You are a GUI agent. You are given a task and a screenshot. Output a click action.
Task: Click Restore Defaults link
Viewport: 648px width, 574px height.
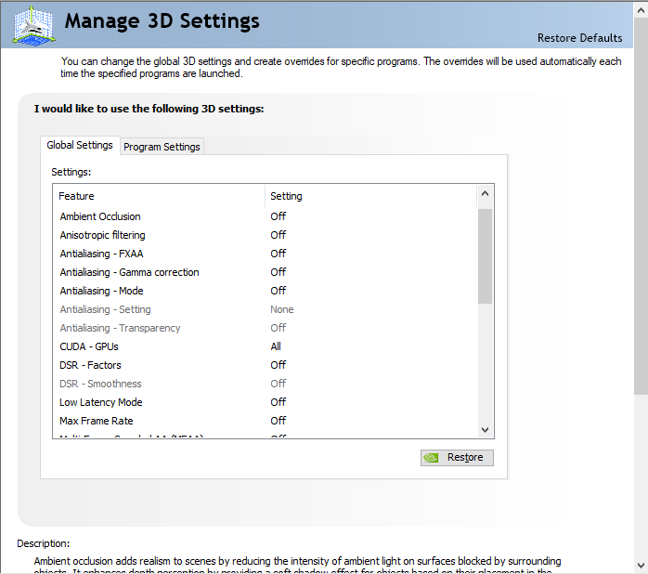[579, 38]
